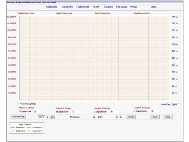
Task: Click the 37 cc axis label
Action: click(x=174, y=93)
